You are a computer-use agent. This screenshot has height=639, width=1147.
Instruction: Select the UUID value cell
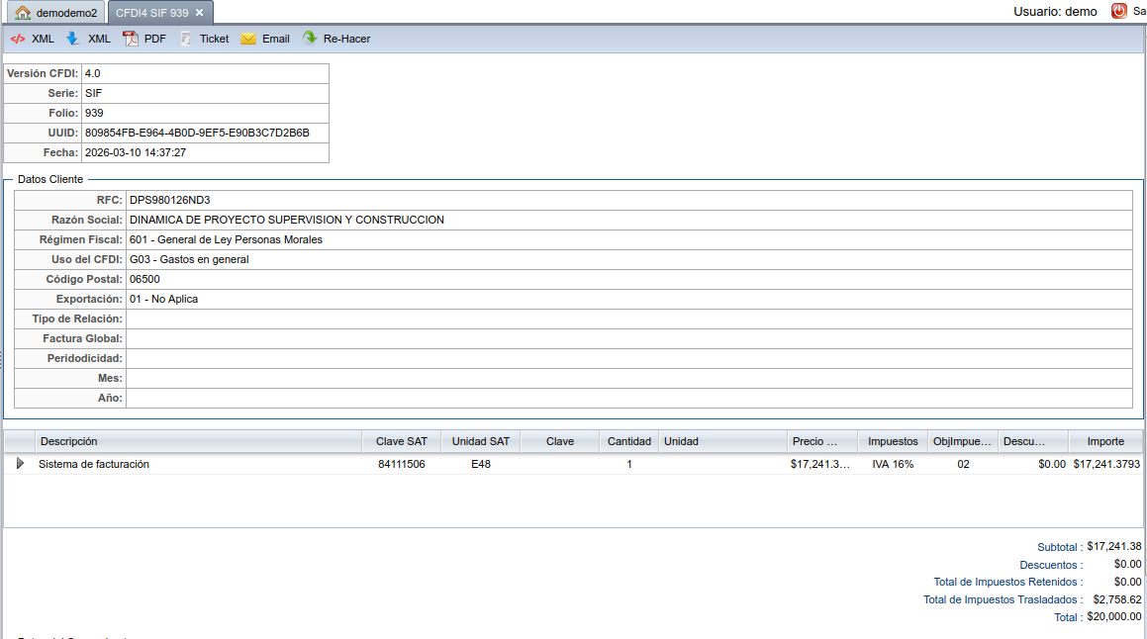click(197, 133)
